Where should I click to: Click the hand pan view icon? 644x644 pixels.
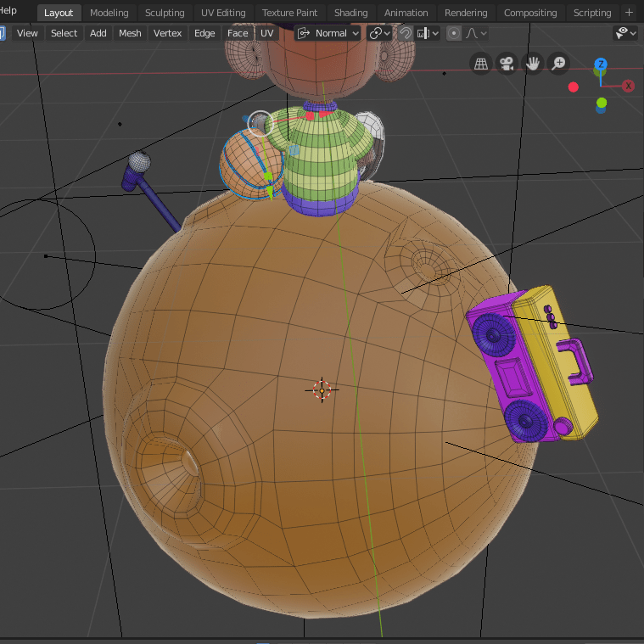[533, 64]
